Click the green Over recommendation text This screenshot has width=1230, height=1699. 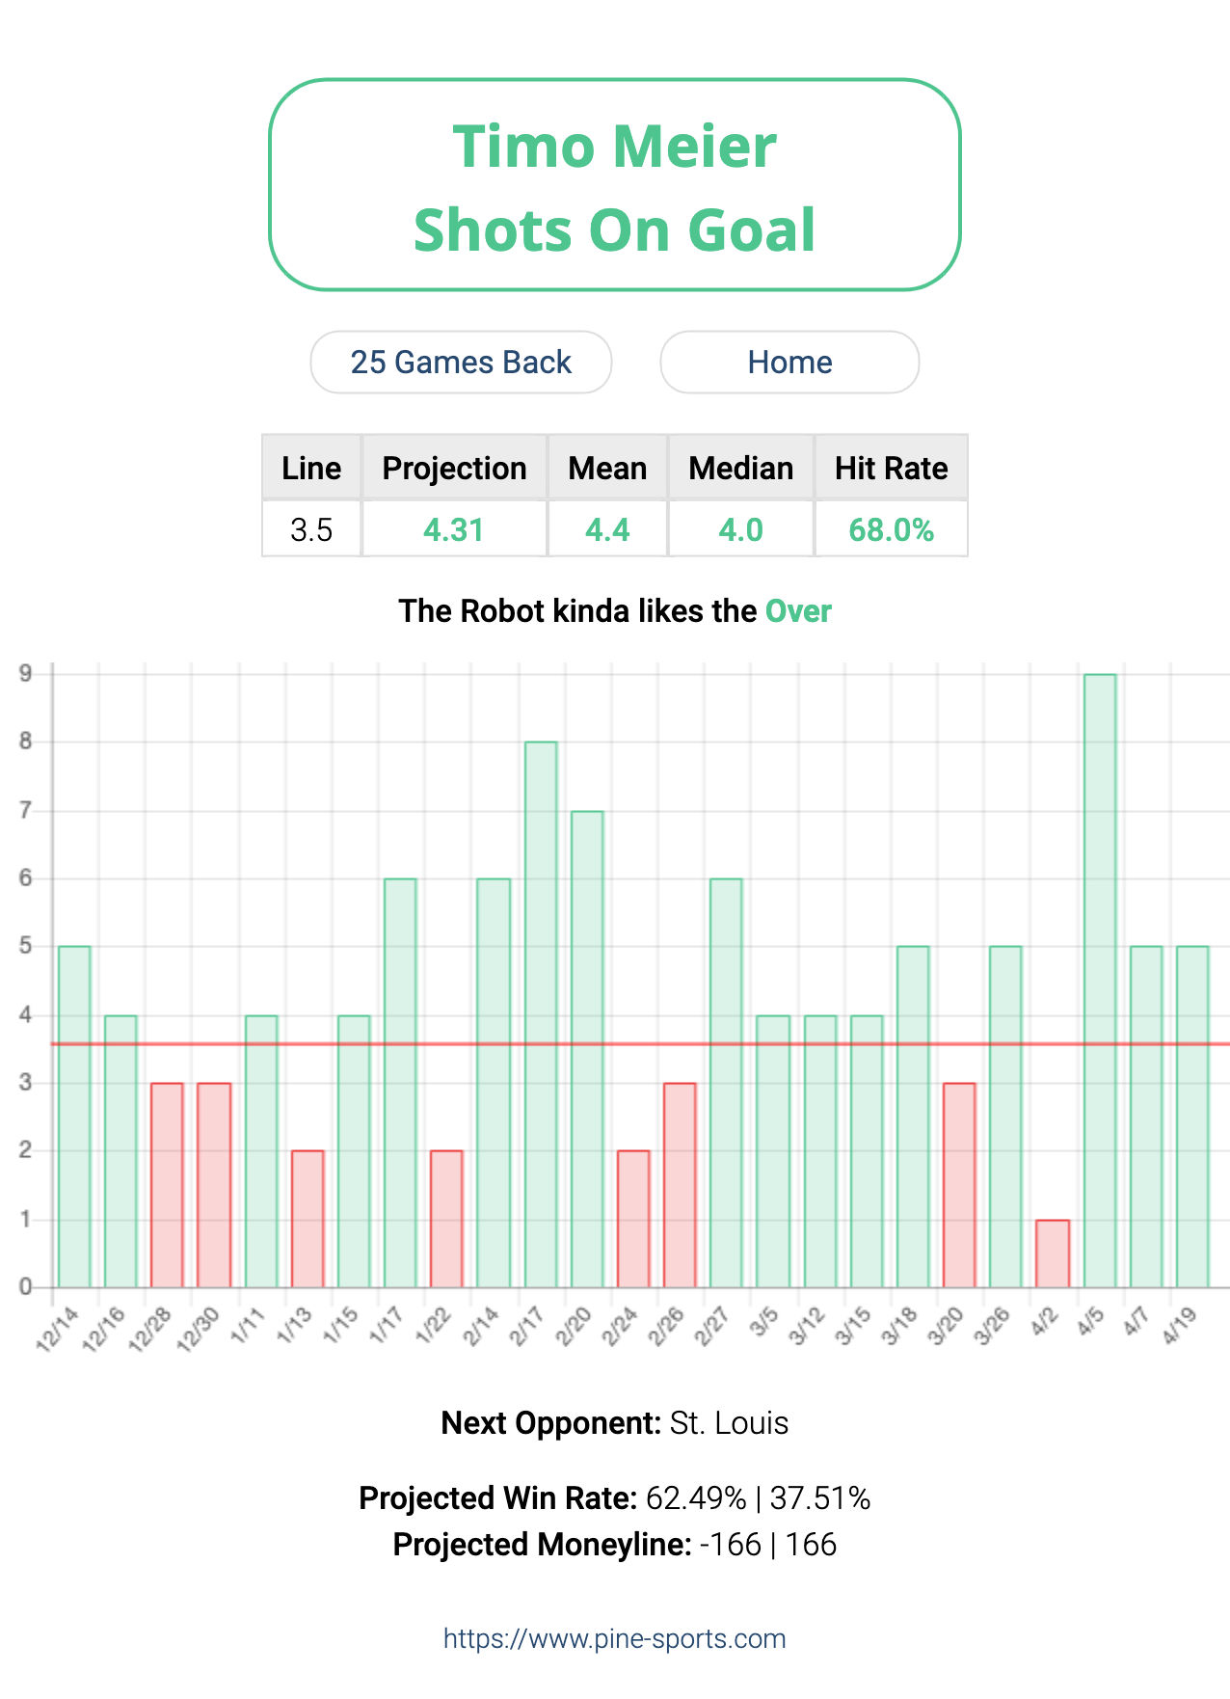coord(798,611)
